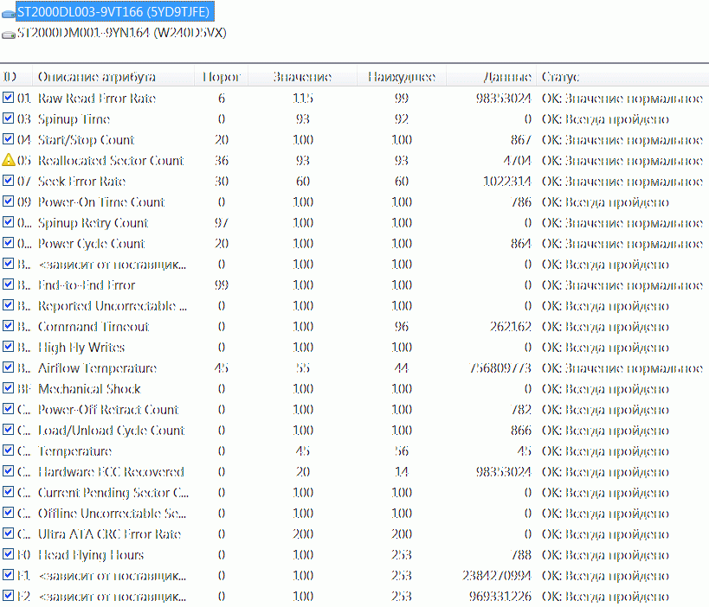Screen dimensions: 709x607
Task: Click data value 969331226 in F2 row
Action: coord(500,597)
